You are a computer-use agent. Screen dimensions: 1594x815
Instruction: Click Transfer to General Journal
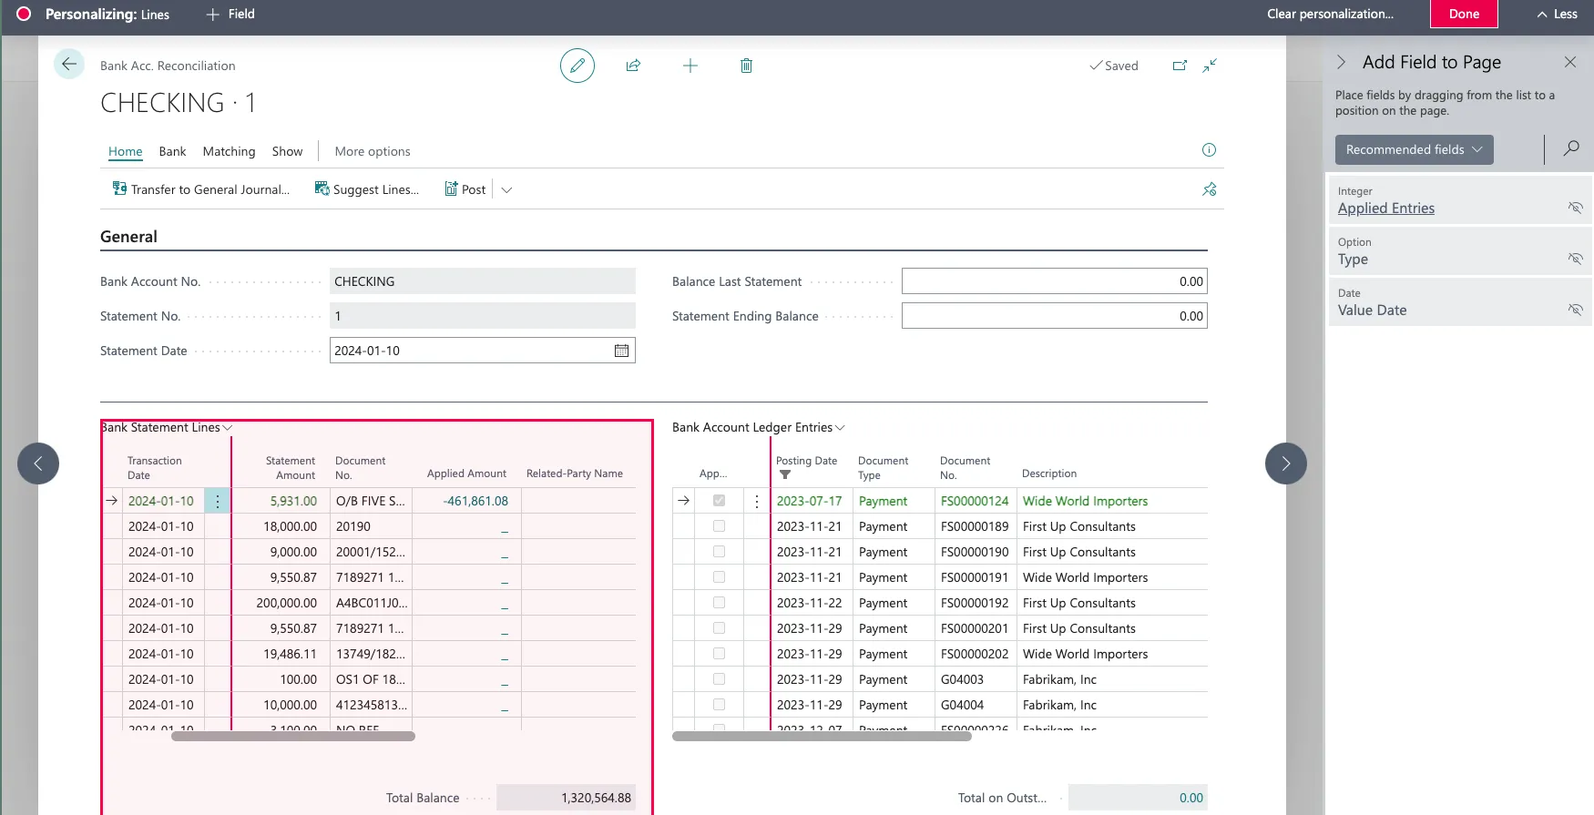200,189
